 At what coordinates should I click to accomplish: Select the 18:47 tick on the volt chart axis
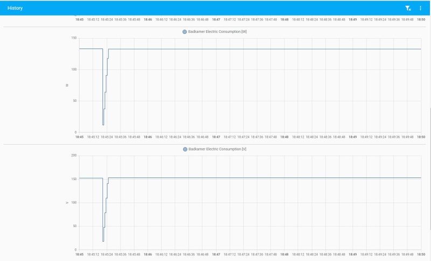click(216, 255)
